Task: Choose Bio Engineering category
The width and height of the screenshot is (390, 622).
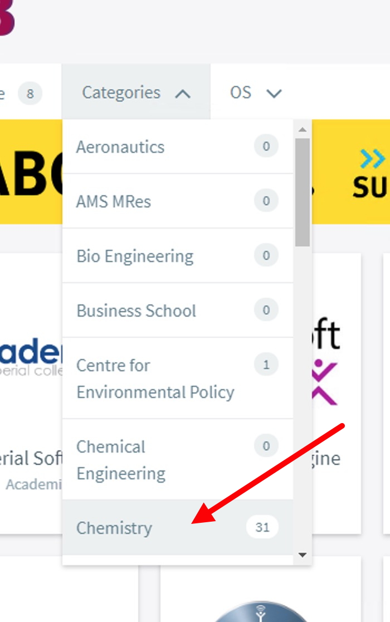Action: point(135,256)
